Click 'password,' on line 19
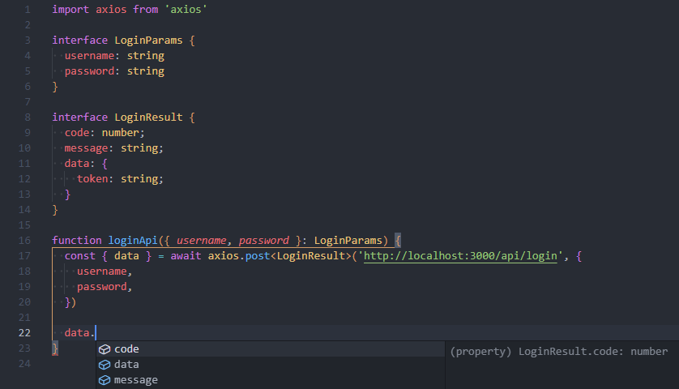 click(x=105, y=287)
